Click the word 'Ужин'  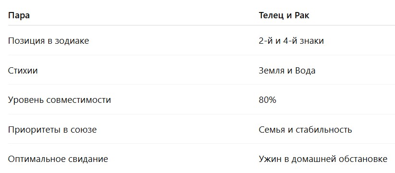coord(268,159)
